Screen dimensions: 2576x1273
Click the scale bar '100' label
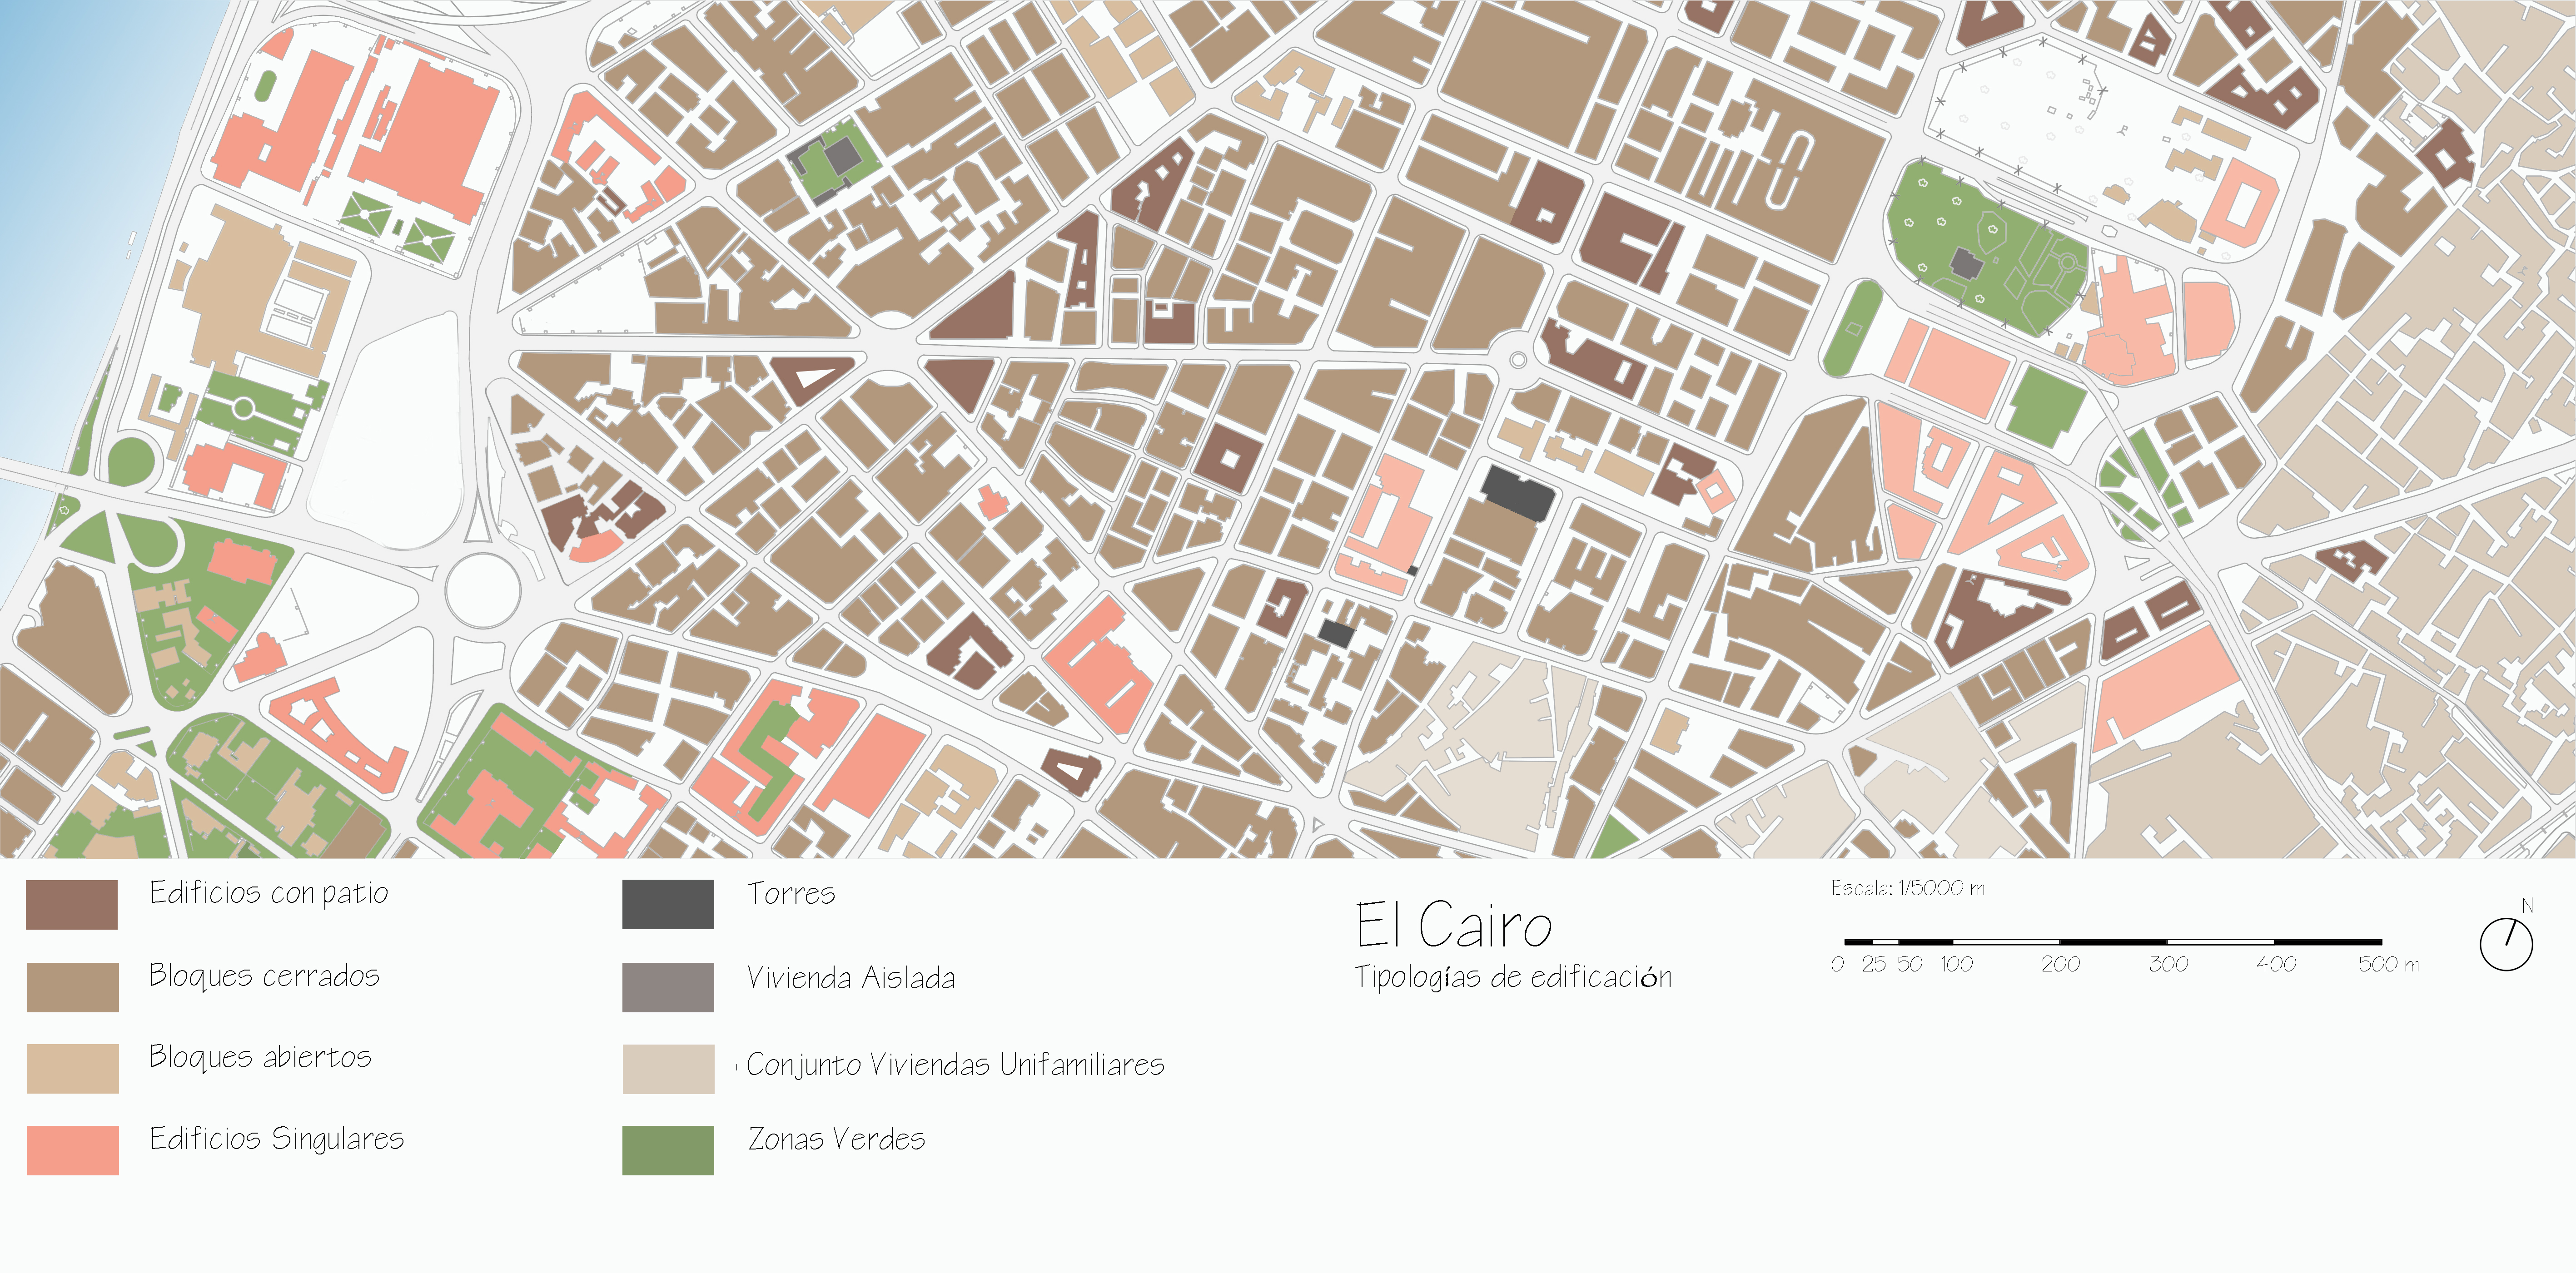click(x=1957, y=964)
